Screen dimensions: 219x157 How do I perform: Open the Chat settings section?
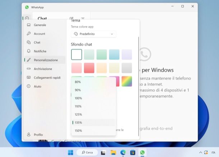pos(45,43)
